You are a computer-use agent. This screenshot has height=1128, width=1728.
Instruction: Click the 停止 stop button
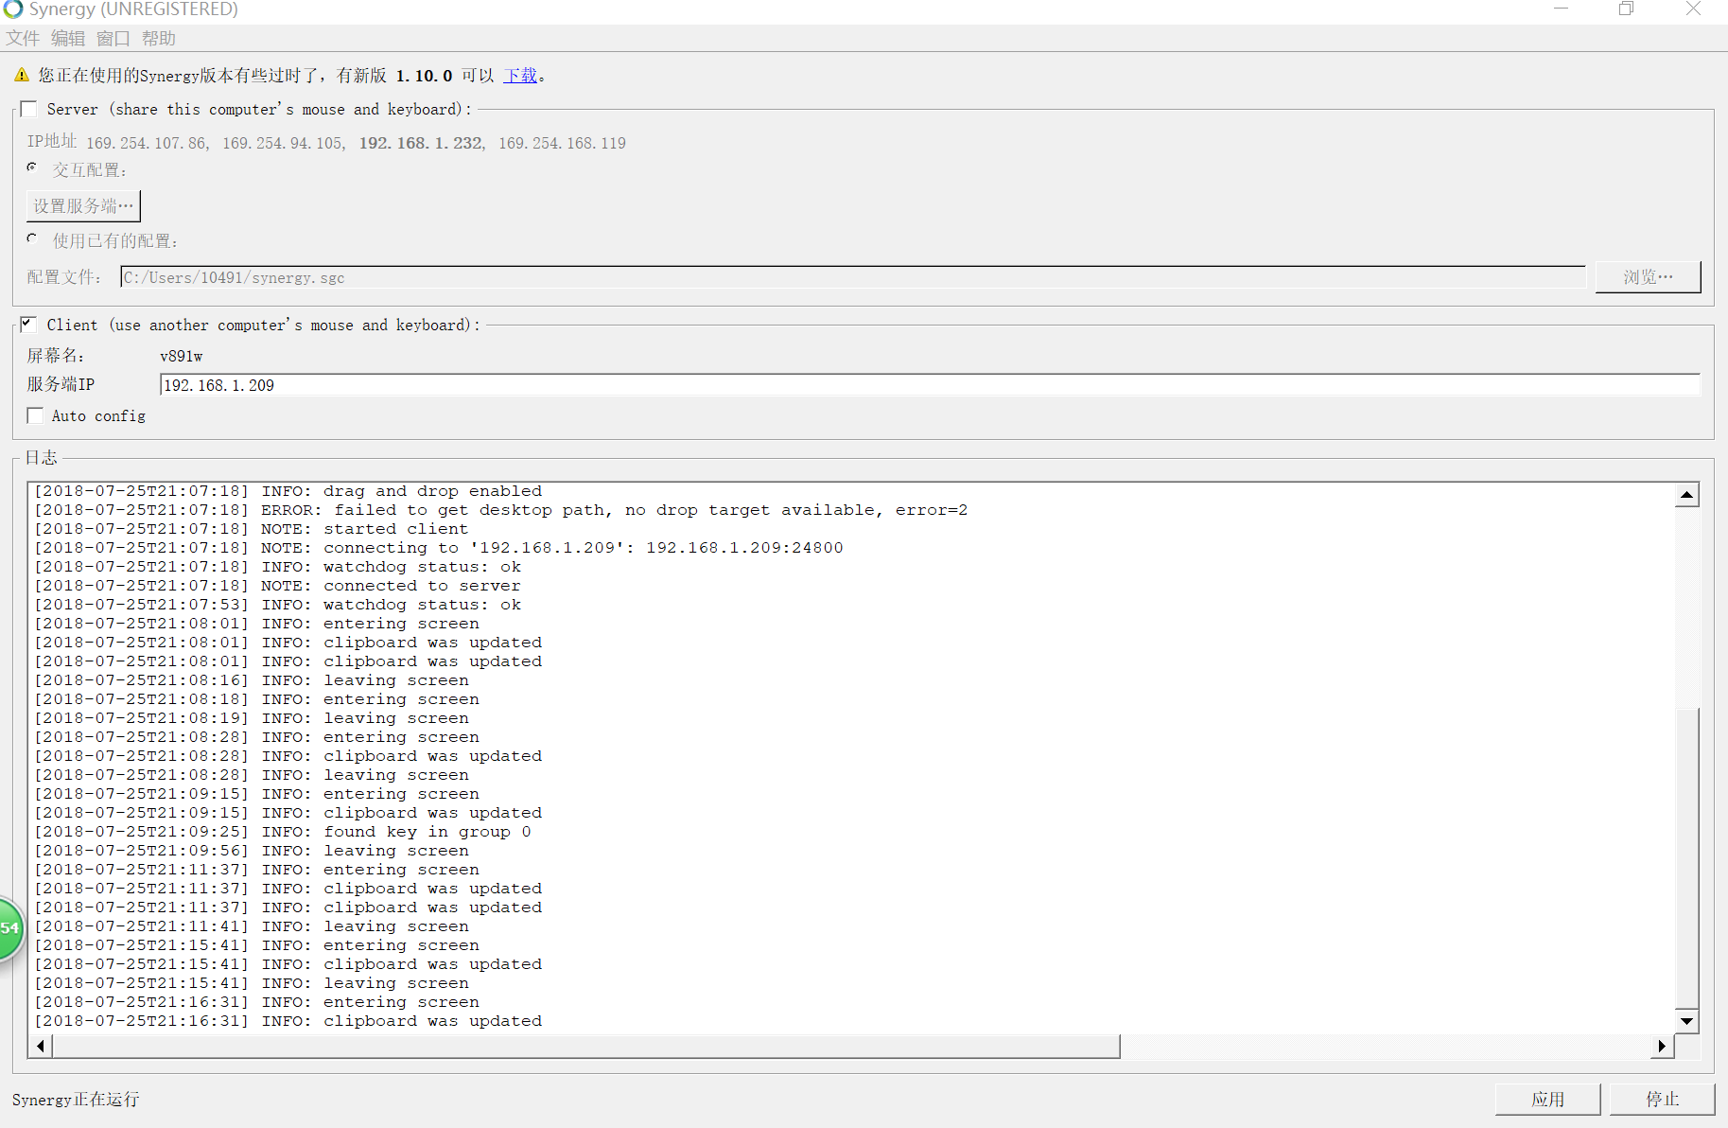coord(1662,1099)
